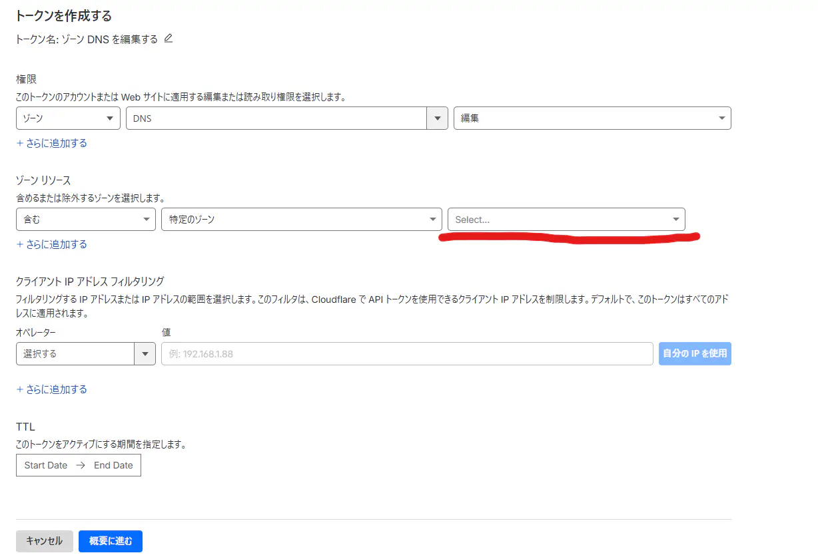Click the arrow on the 特定のゾーン selector
Image resolution: width=818 pixels, height=555 pixels.
[432, 219]
